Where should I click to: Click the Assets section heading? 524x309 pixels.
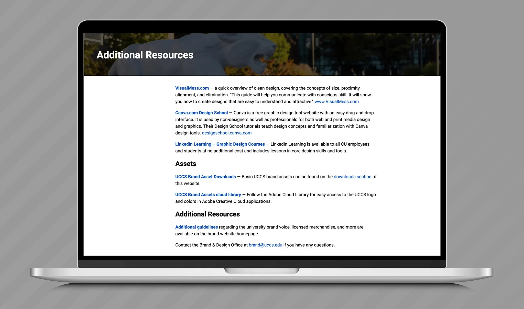[x=185, y=164]
